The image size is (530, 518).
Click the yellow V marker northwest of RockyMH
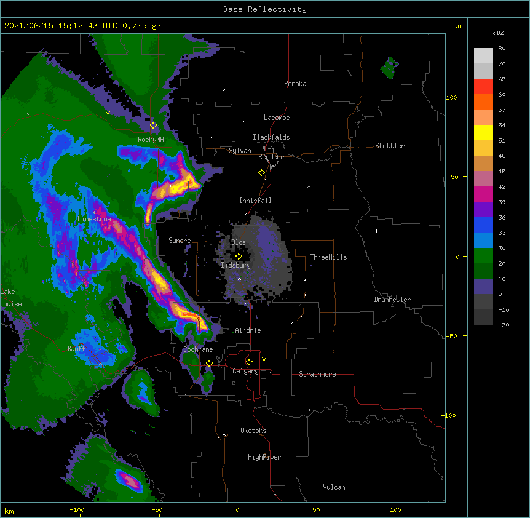[x=108, y=113]
